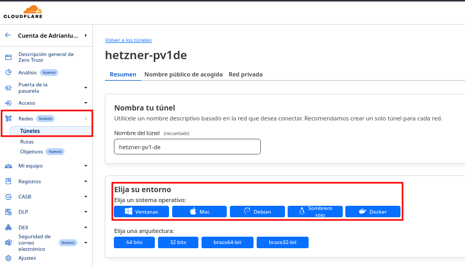Image resolution: width=465 pixels, height=266 pixels.
Task: Open Ajustes in the sidebar
Action: click(x=27, y=258)
